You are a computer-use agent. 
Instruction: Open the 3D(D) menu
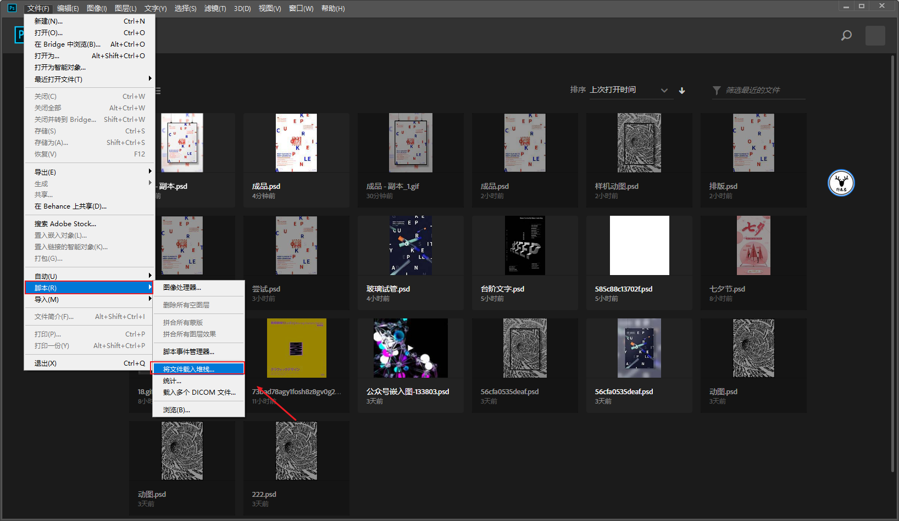[242, 8]
